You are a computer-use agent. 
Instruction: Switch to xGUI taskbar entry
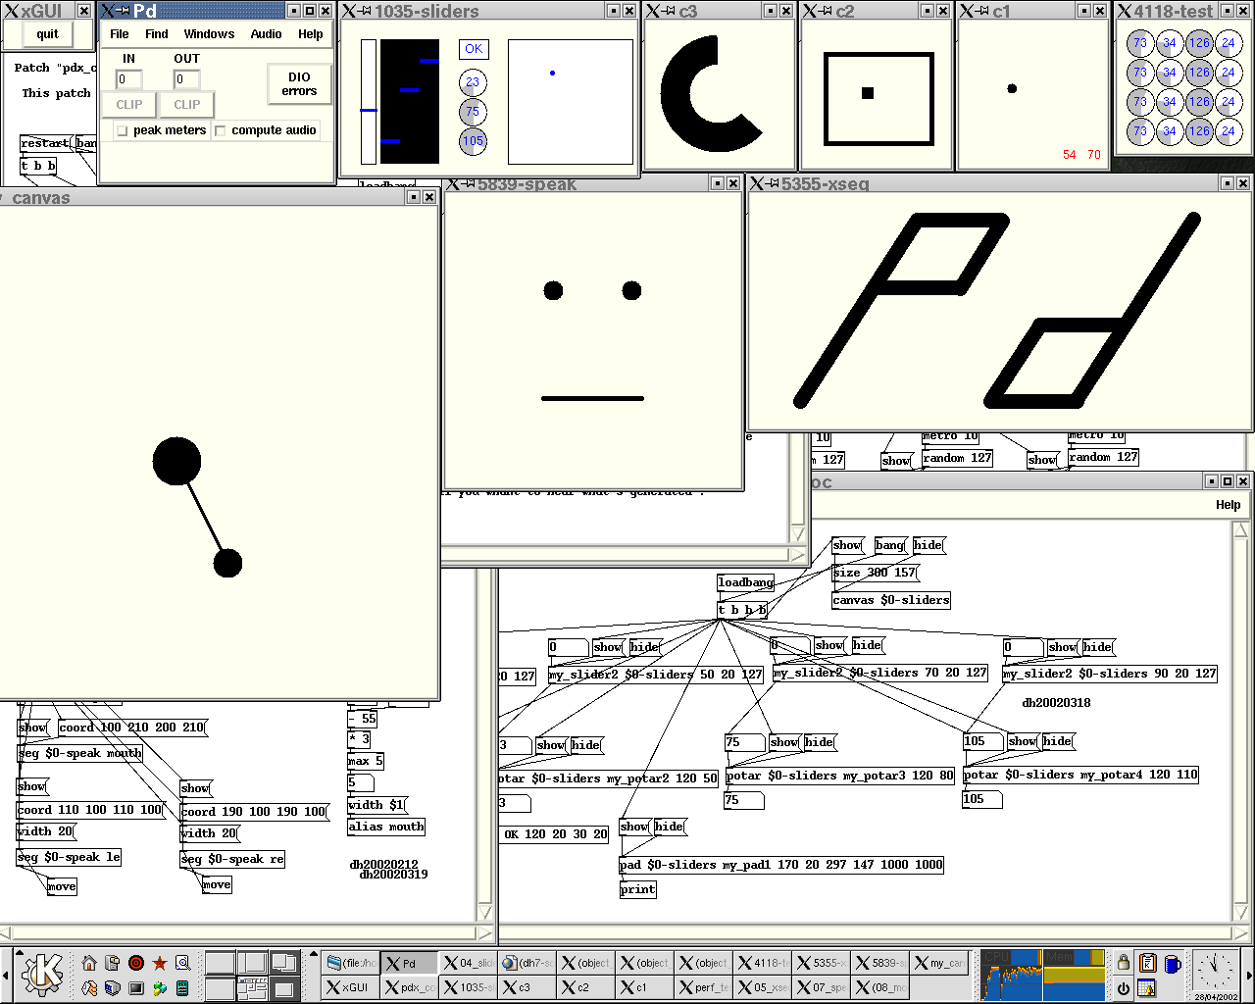(351, 987)
